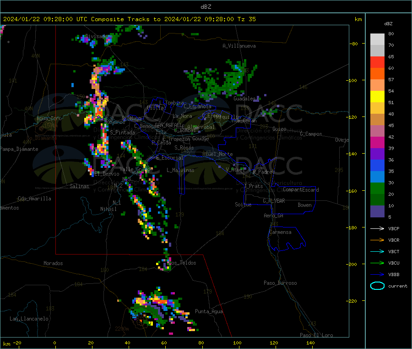
Task: Click the storm cell at Los_Toldos
Action: click(x=165, y=264)
